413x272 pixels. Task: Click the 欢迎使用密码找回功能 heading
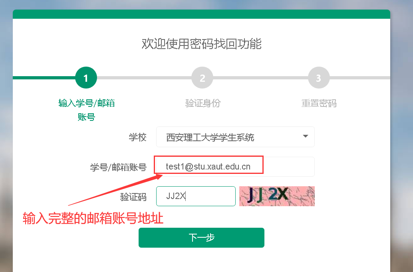click(x=201, y=43)
